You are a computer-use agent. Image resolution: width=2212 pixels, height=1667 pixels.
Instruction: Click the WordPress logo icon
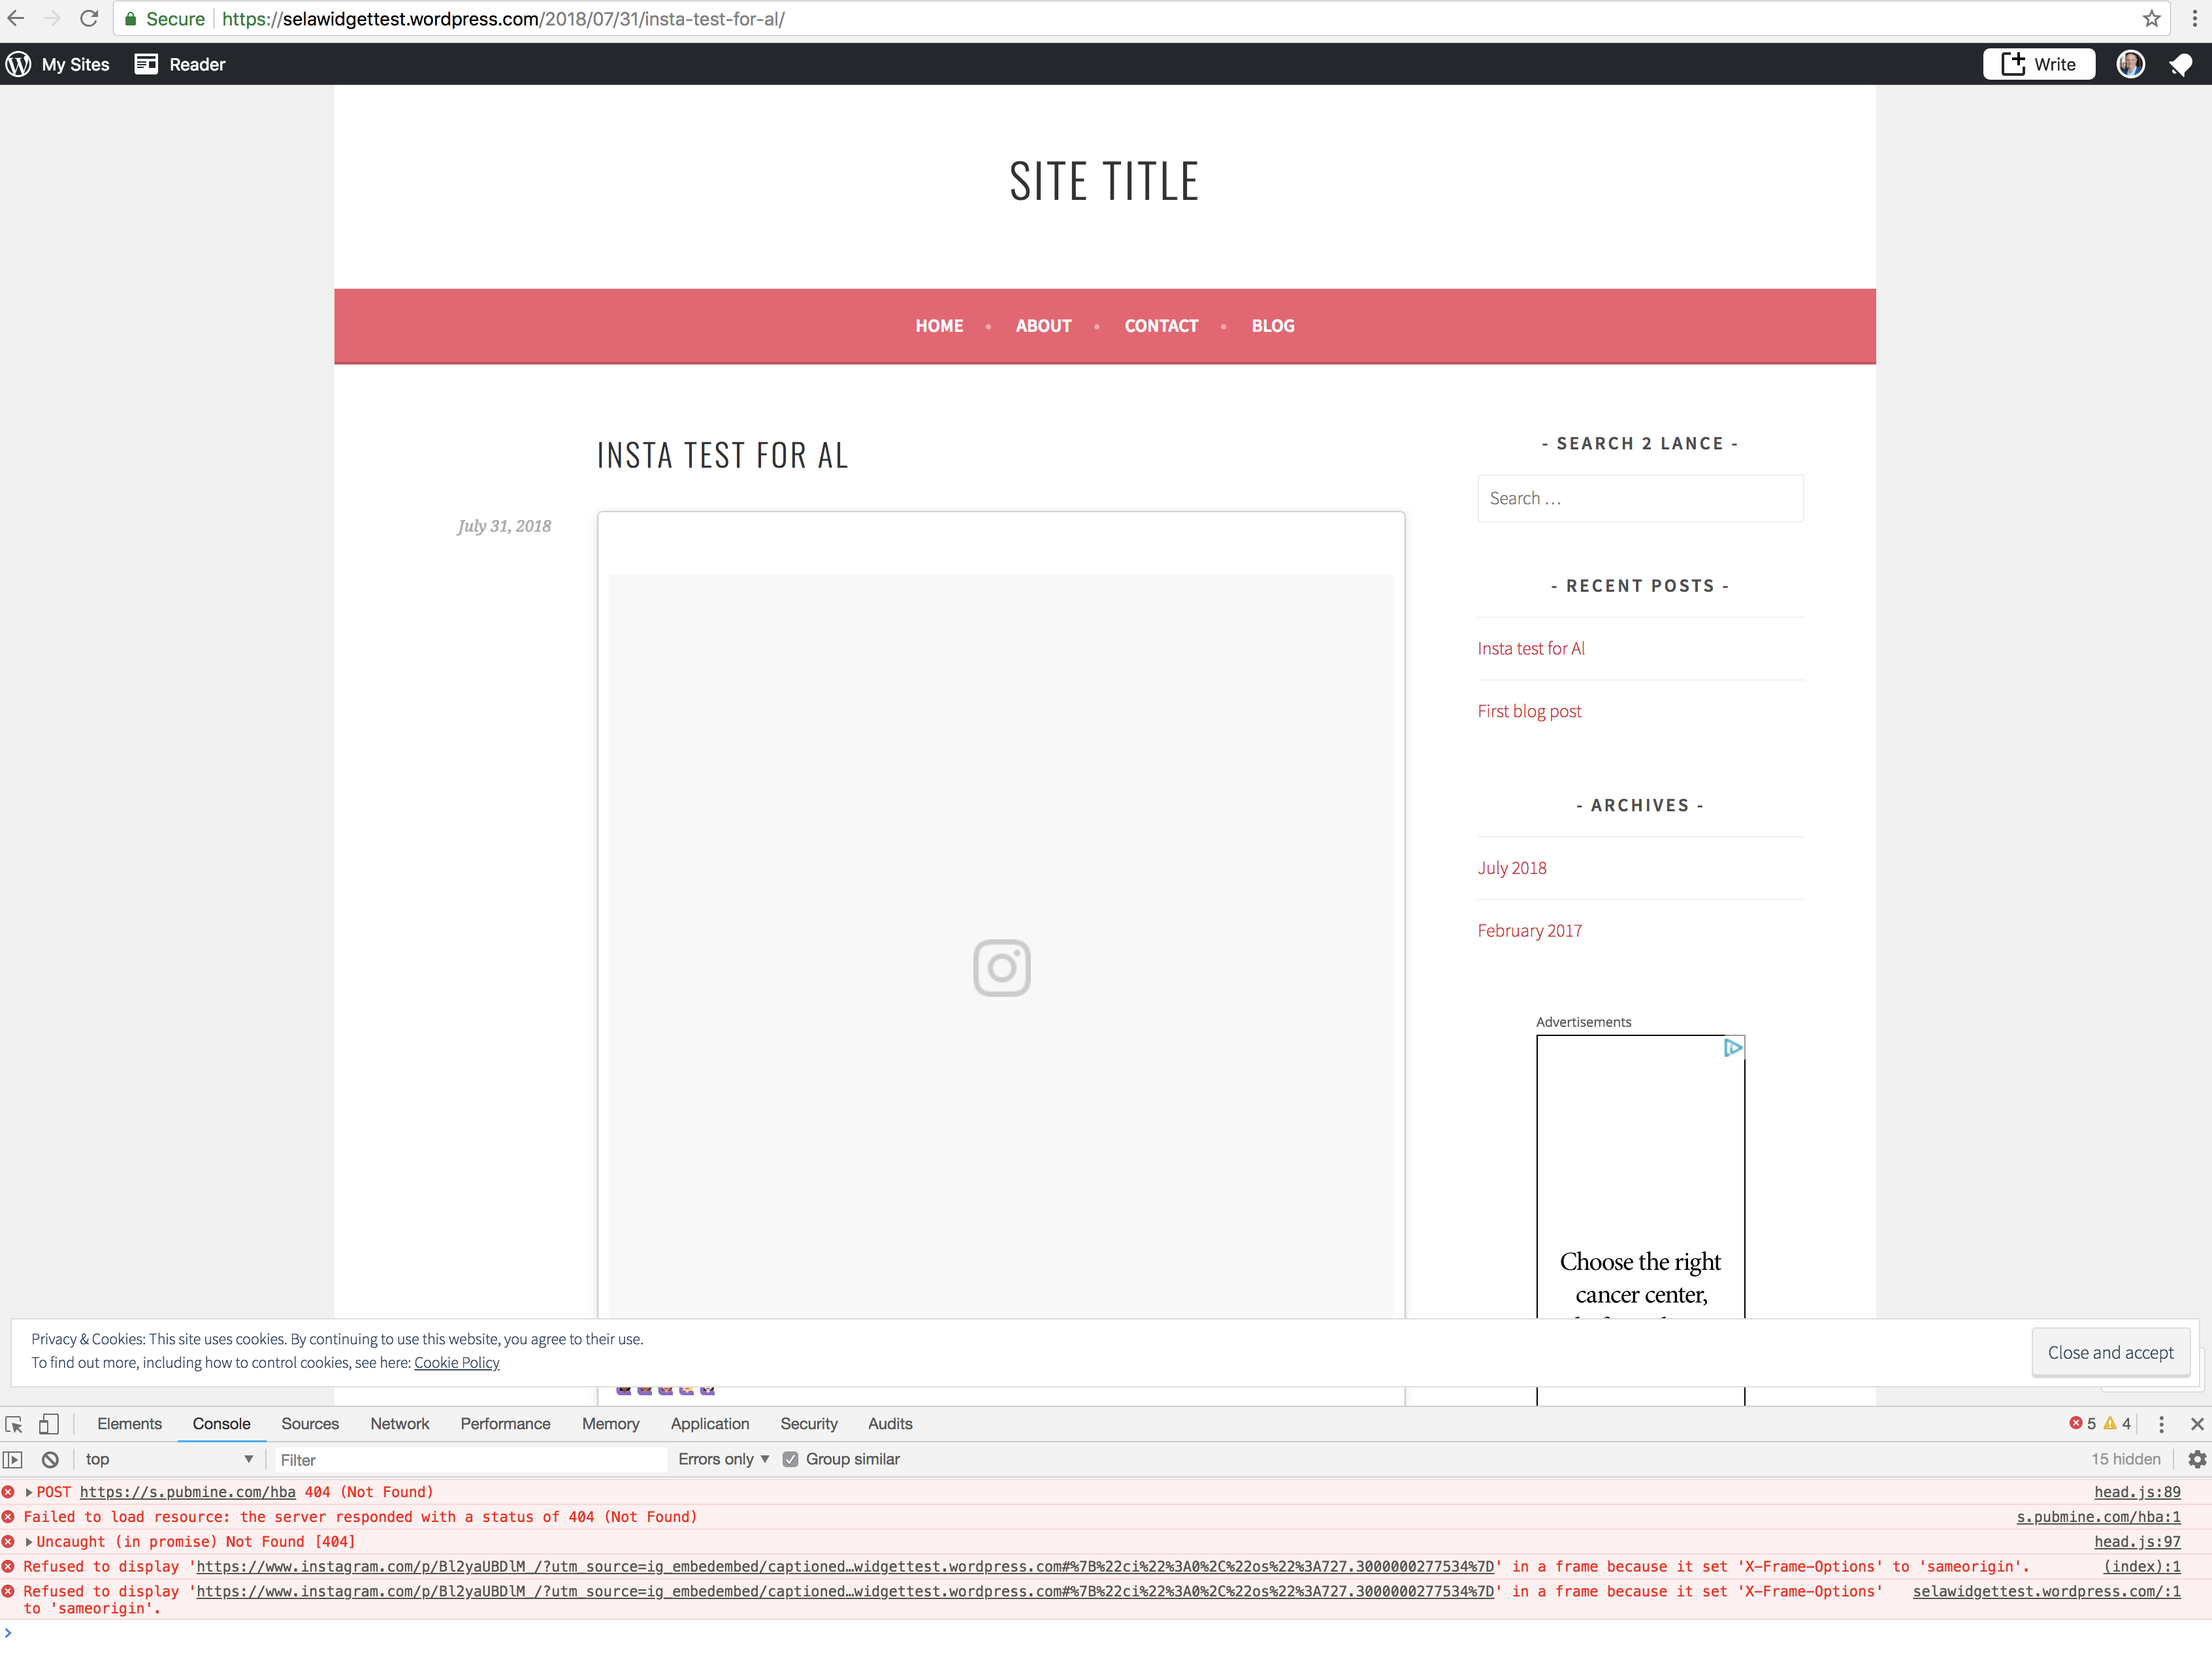17,63
